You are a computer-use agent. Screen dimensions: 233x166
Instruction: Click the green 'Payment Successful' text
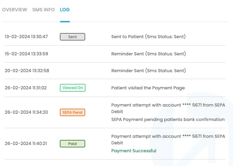point(134,151)
